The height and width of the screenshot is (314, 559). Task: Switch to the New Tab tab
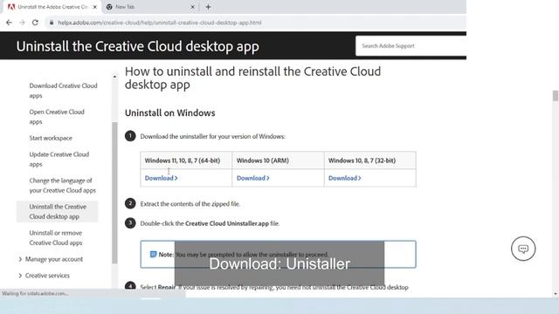150,7
